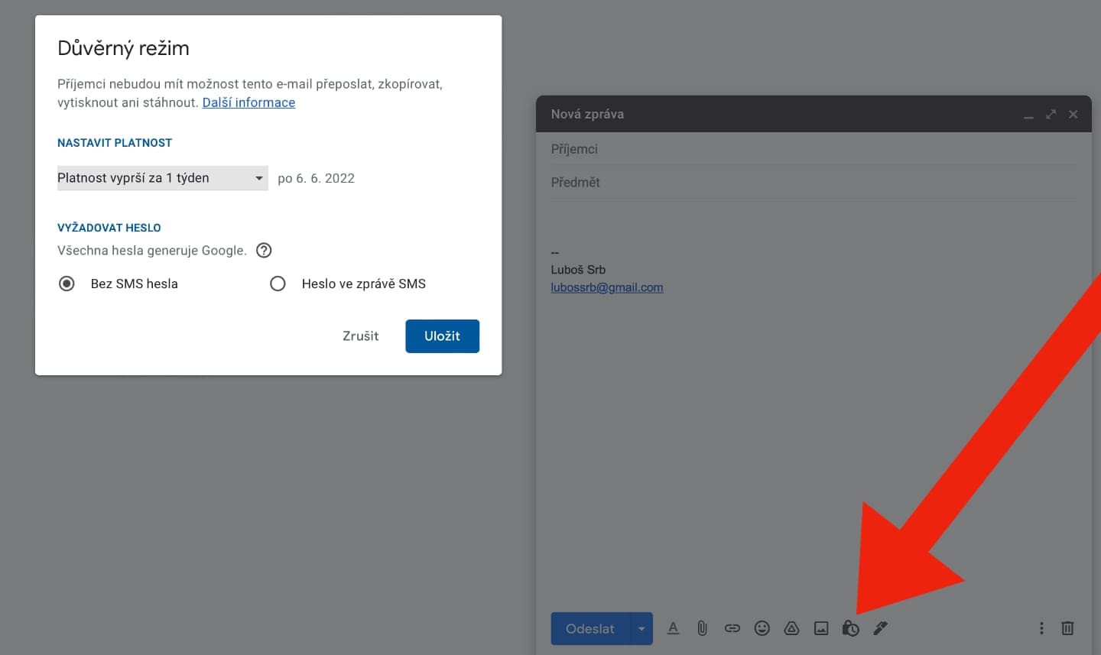Click the VYŽADOVAT HESLO section heading
The width and height of the screenshot is (1101, 655).
pyautogui.click(x=109, y=228)
